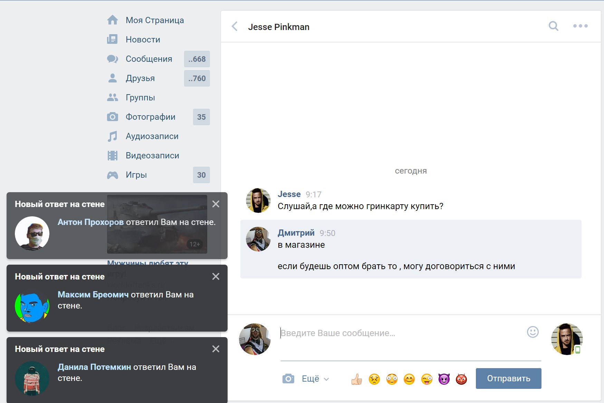604x403 pixels.
Task: Open Максим Бреомич profile link
Action: click(93, 295)
